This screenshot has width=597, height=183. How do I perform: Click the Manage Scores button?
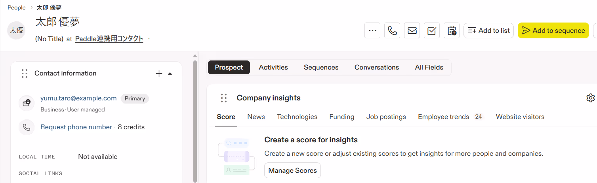[292, 171]
